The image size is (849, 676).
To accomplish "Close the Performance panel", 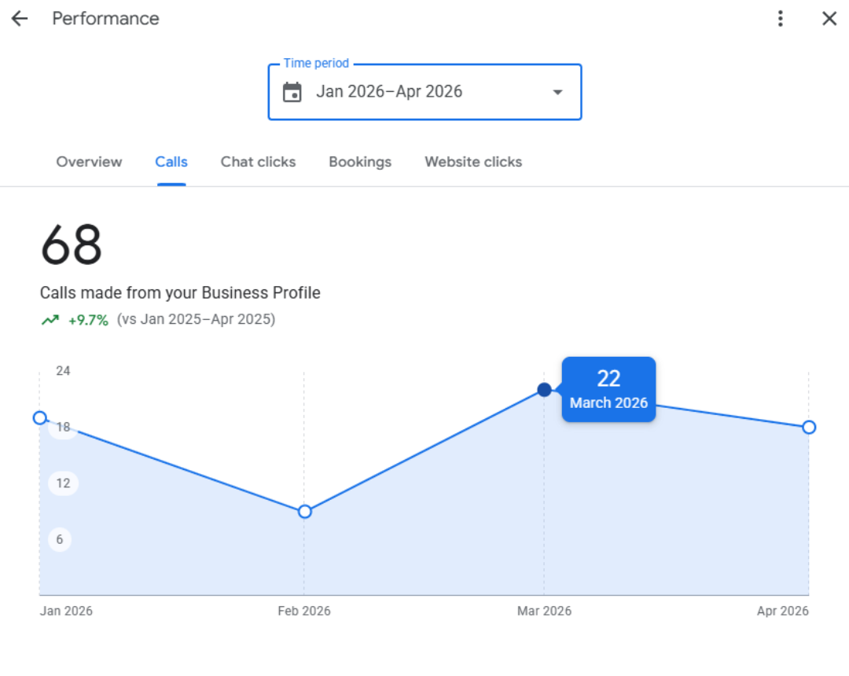I will click(x=829, y=18).
